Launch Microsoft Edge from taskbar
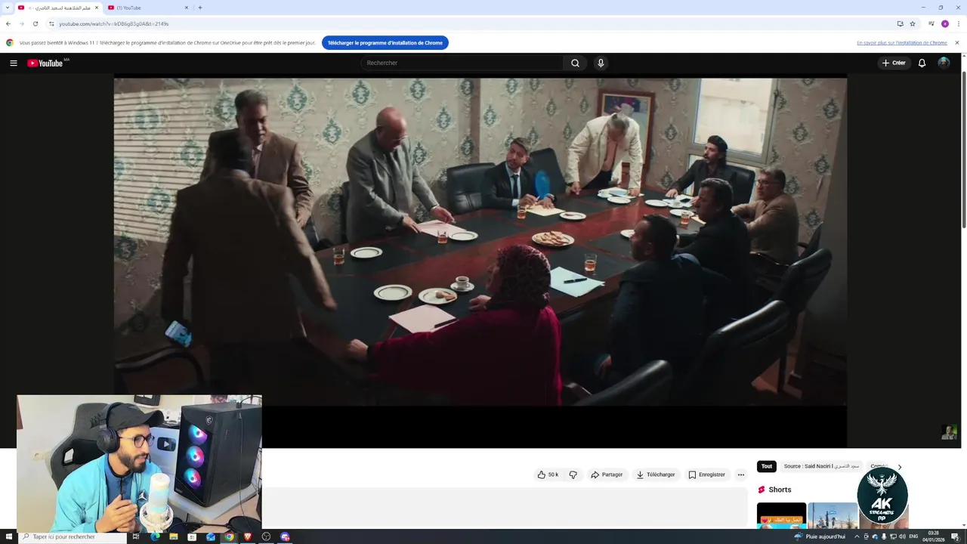Image resolution: width=967 pixels, height=544 pixels. coord(155,536)
